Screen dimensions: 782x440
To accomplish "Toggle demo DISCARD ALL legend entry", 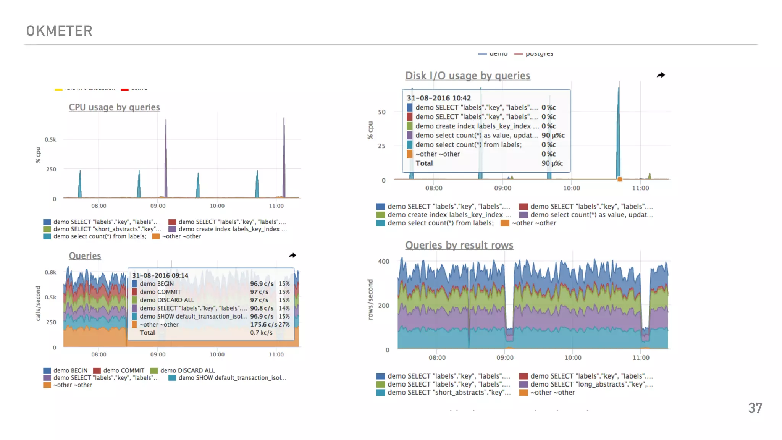I will coord(187,370).
